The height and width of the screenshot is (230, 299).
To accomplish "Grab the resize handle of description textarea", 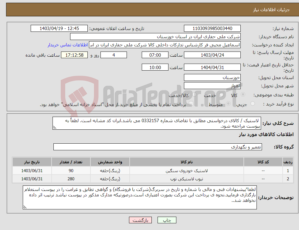I will (x=55, y=128).
